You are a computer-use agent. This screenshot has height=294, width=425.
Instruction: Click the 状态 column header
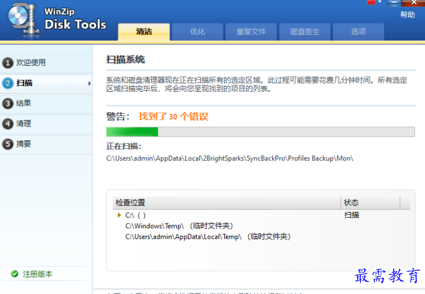pyautogui.click(x=370, y=203)
